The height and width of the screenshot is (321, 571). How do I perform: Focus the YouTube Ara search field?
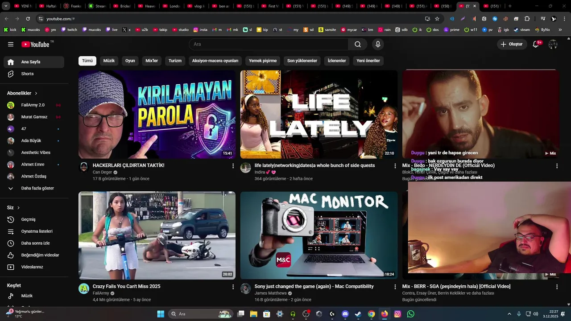tap(269, 44)
